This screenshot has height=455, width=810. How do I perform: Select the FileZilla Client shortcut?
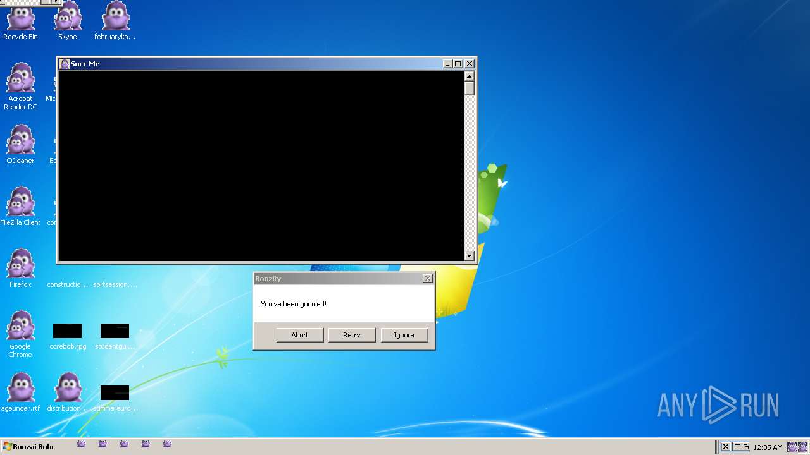coord(20,207)
